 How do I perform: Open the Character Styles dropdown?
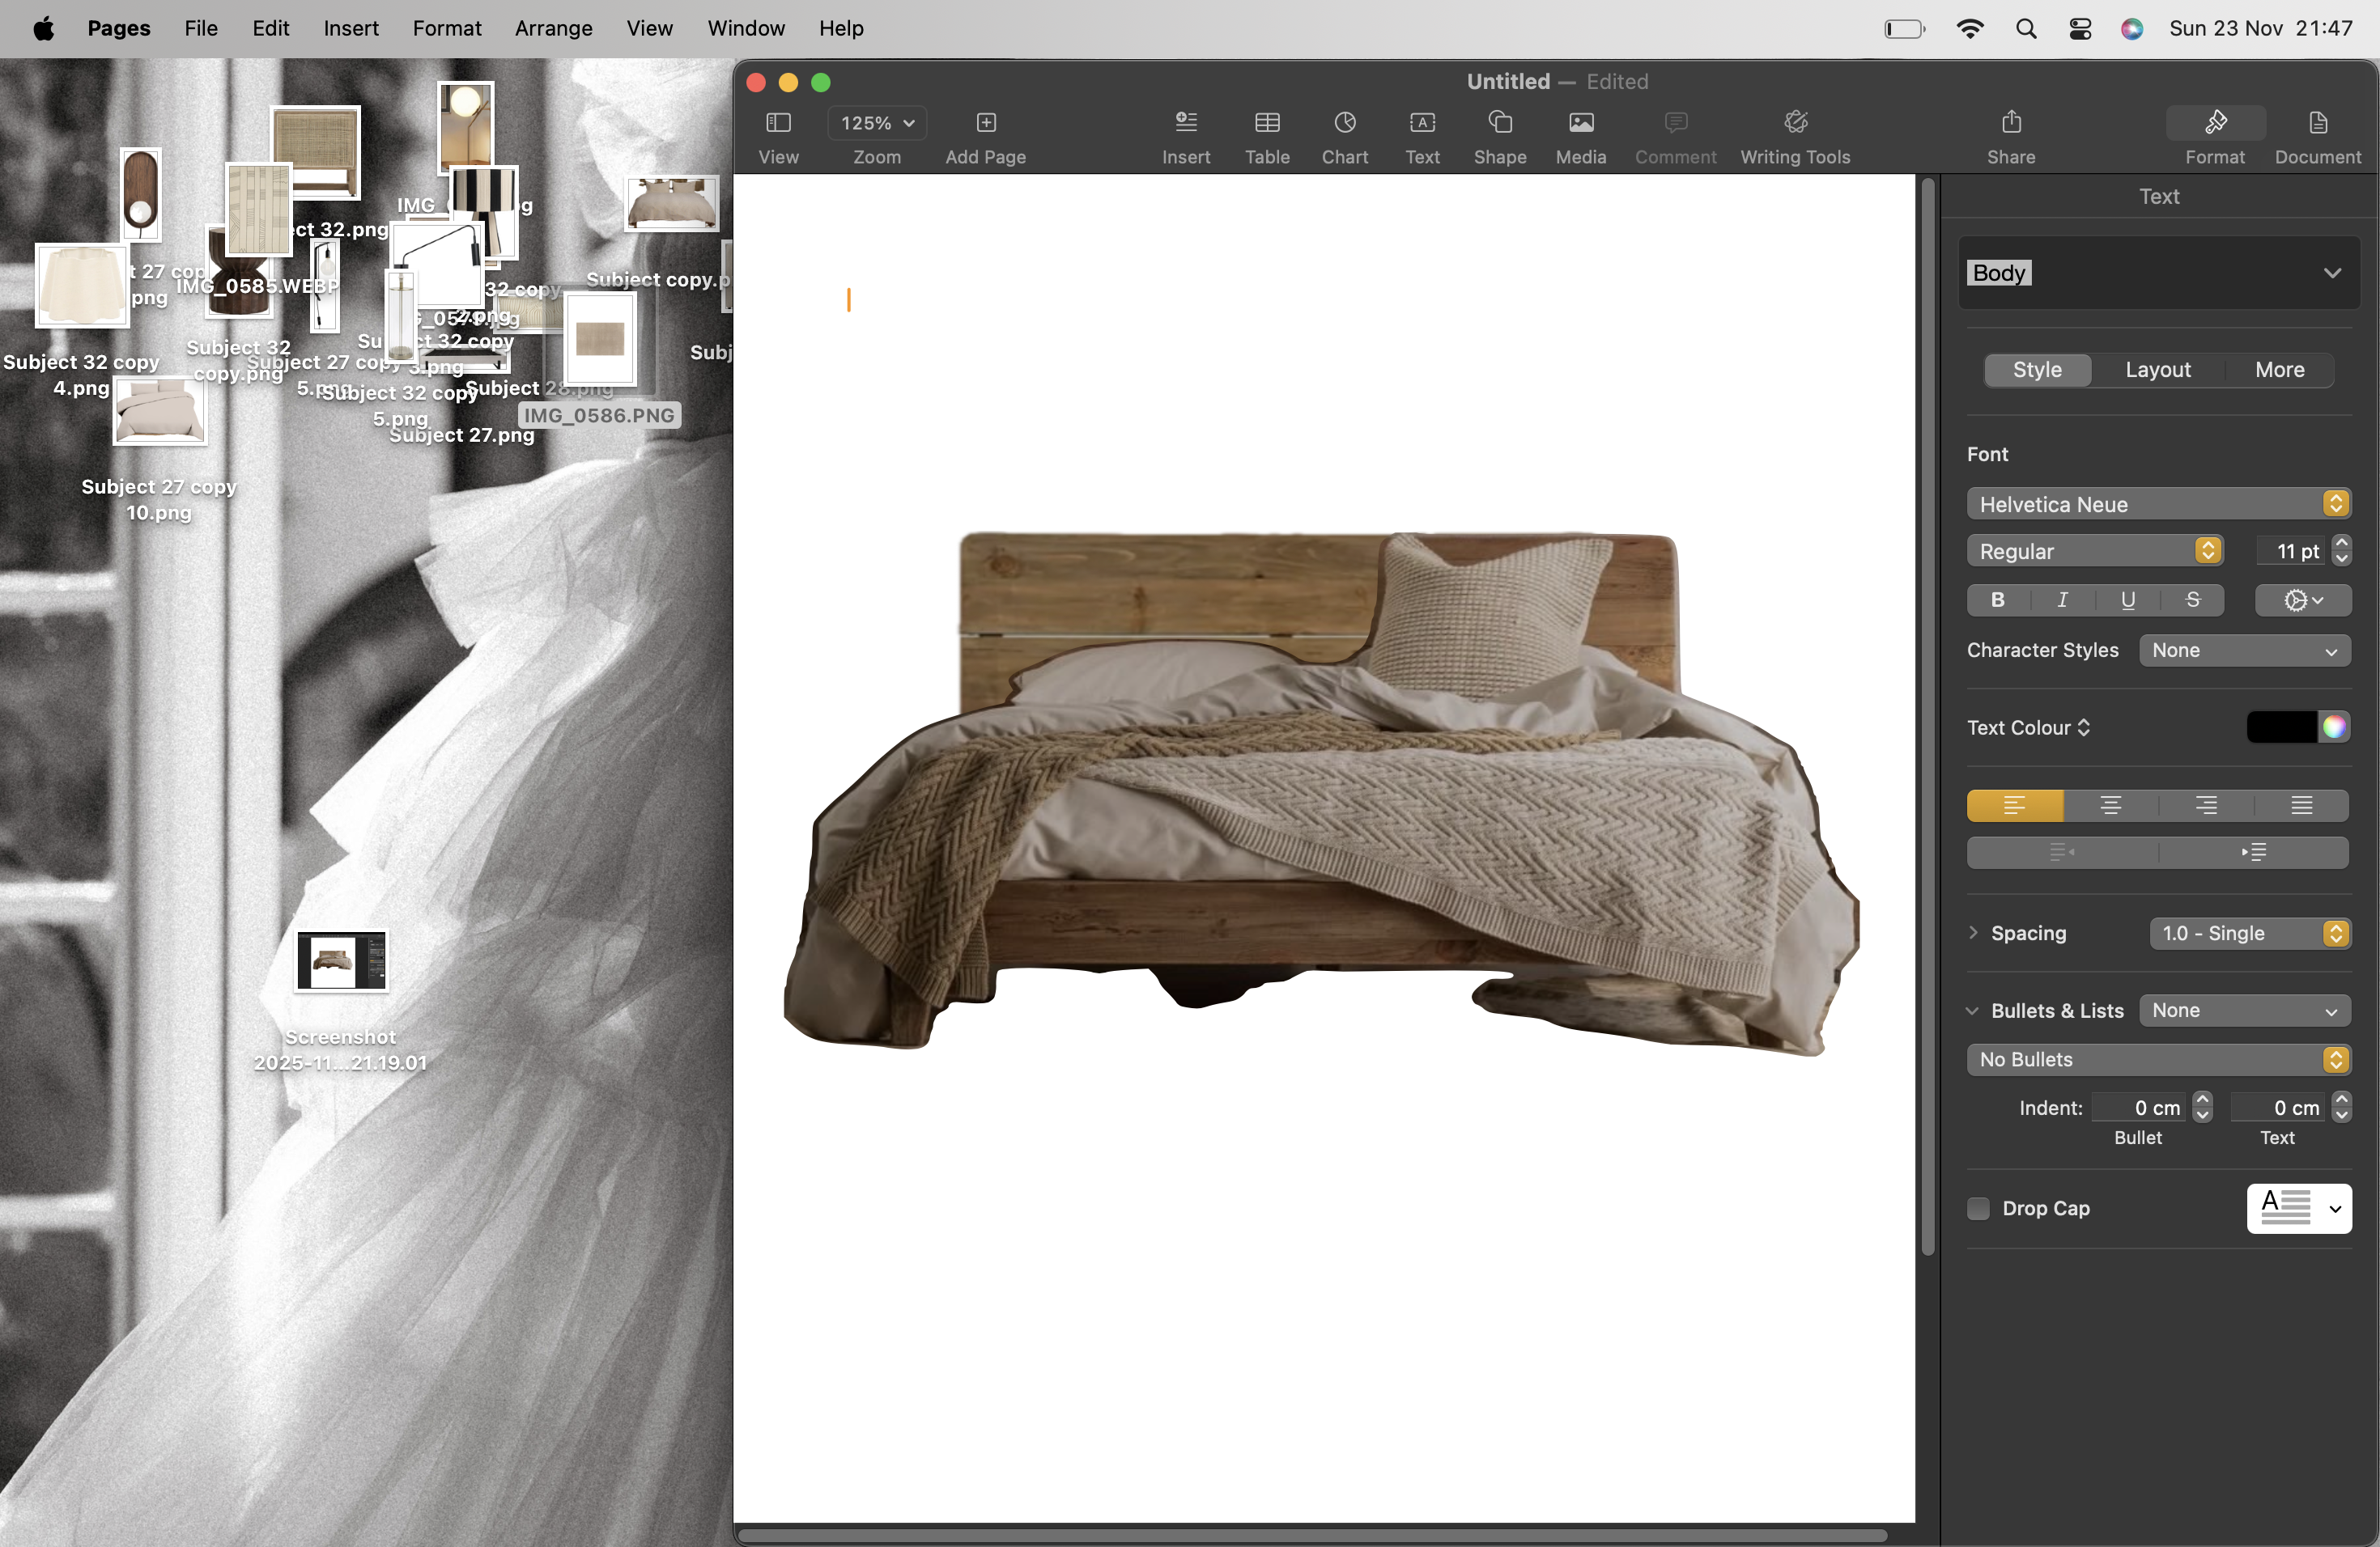2244,651
